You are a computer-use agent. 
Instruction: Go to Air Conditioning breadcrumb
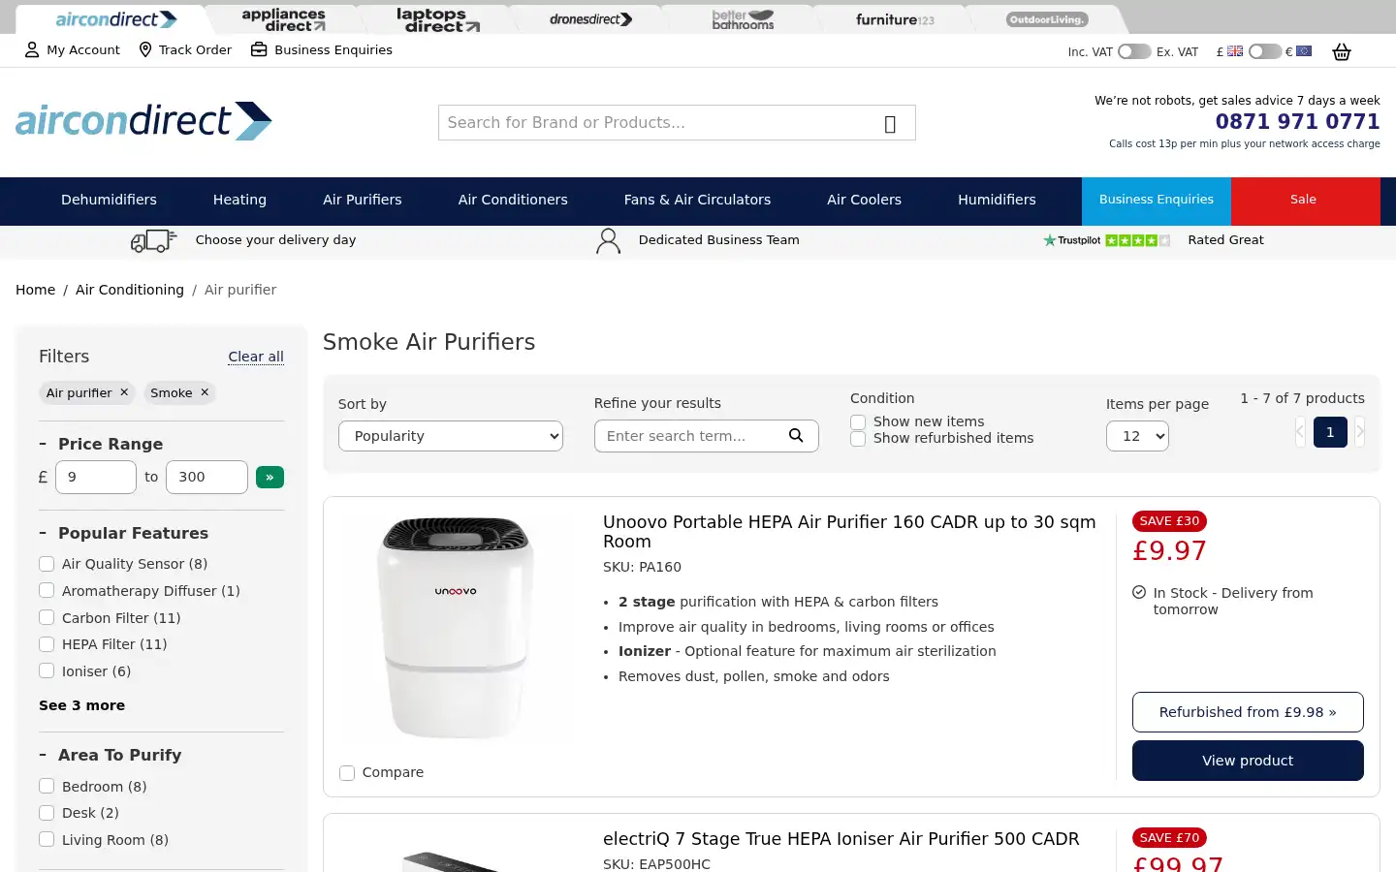tap(130, 290)
